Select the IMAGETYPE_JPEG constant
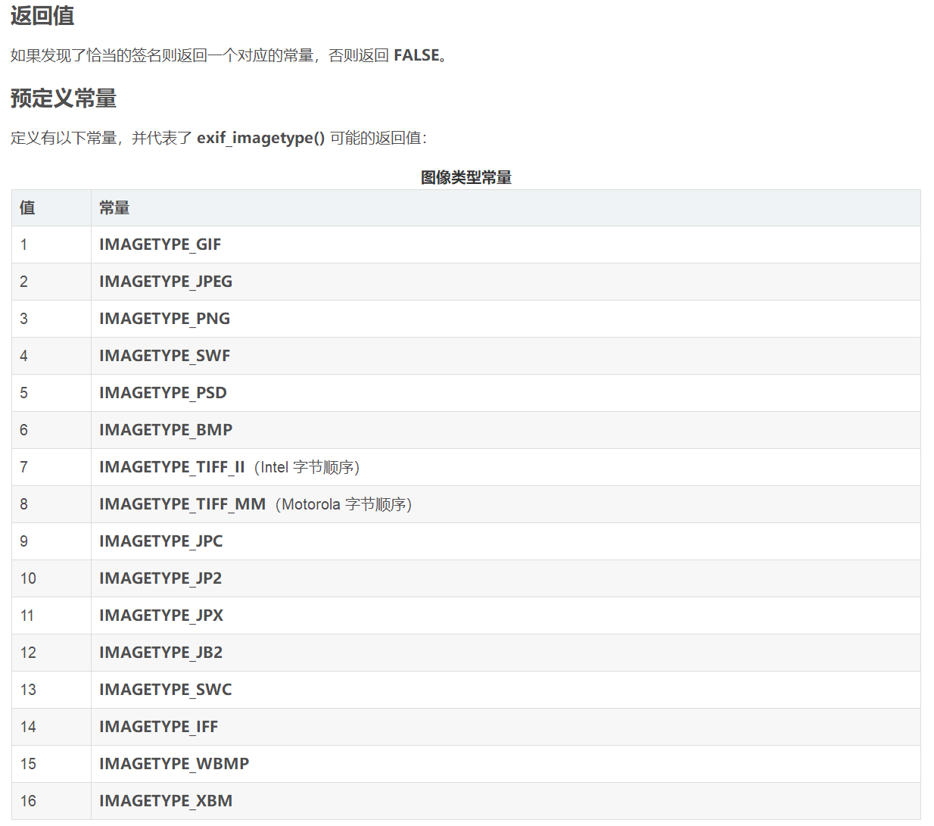The image size is (934, 826). click(166, 282)
